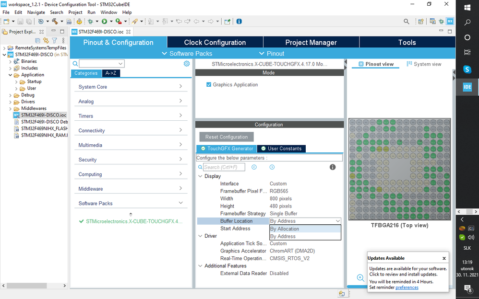Open the Project Explorer view menu (three dots)

[x=63, y=40]
